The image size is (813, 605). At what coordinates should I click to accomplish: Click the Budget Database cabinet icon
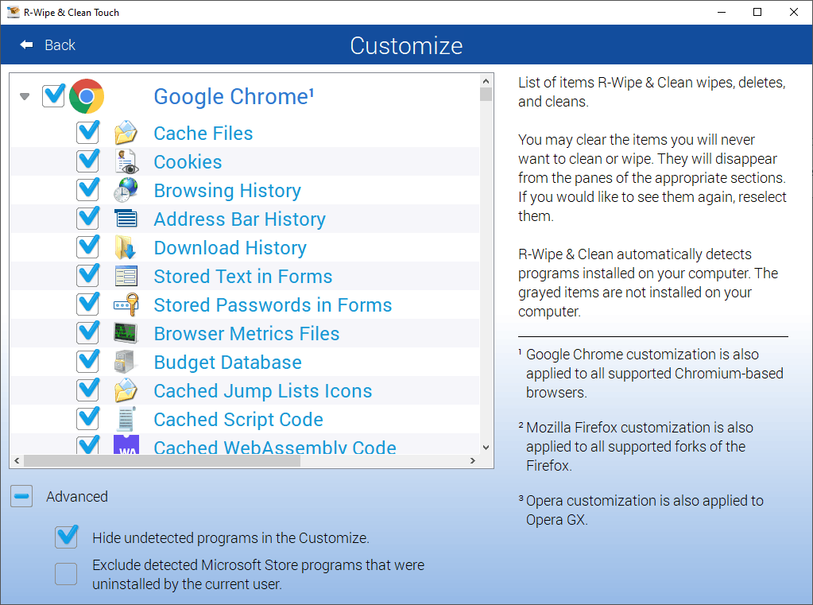click(126, 362)
